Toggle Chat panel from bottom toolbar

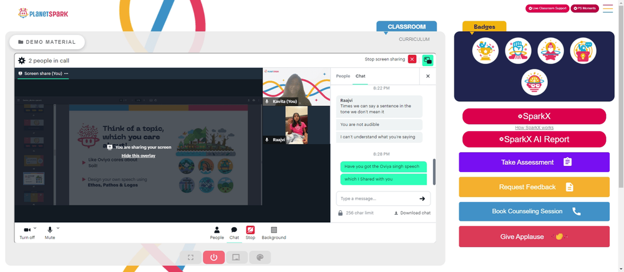pos(234,233)
